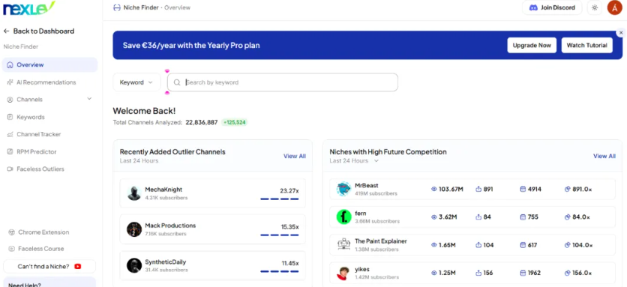Screen dimensions: 627x287
Task: Click the Watch Tutorial button
Action: point(586,45)
